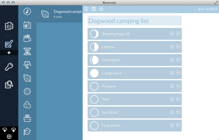The height and width of the screenshot is (140, 219).
Task: Select the Flashlights task text
Action: coord(111,60)
